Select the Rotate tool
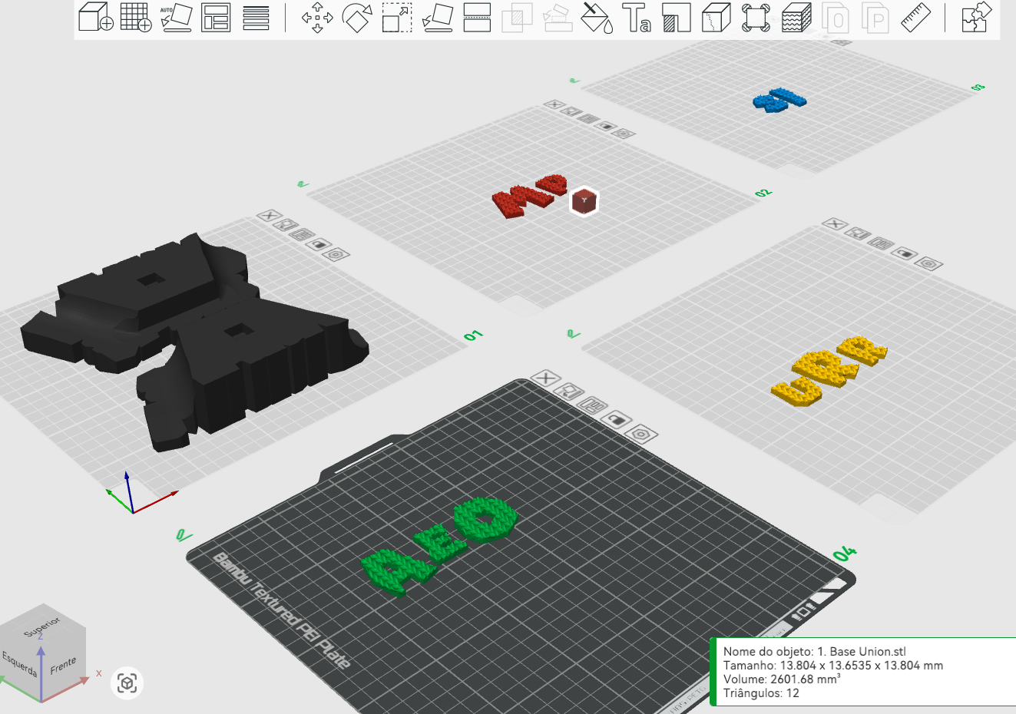 tap(357, 17)
